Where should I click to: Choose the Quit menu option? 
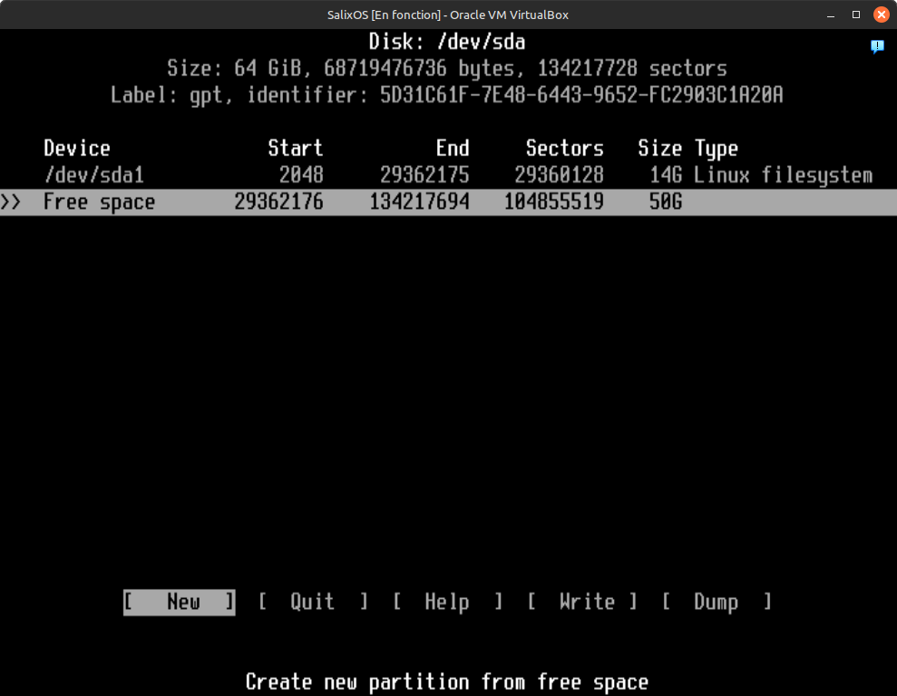(313, 602)
